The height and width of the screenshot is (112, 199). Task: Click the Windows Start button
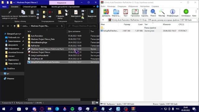click(x=4, y=109)
